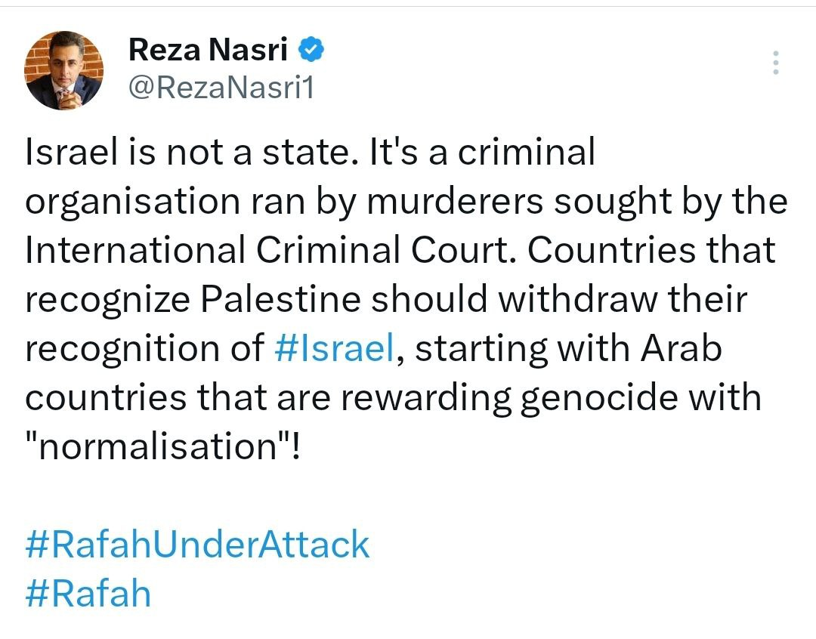Viewport: 816px width, 639px height.
Task: Open the #RafahUnderAttack hashtag
Action: pyautogui.click(x=197, y=545)
